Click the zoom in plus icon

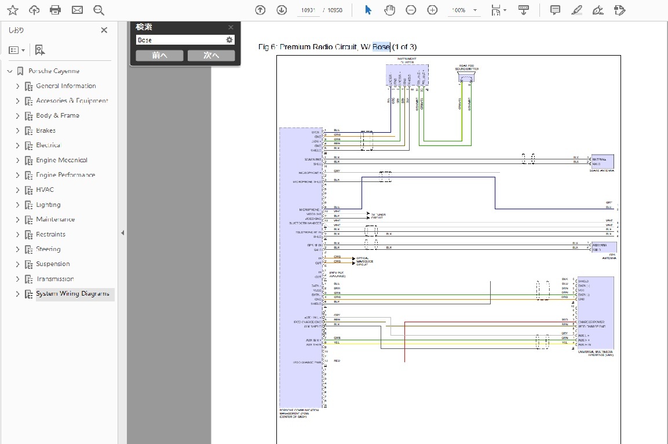(432, 10)
